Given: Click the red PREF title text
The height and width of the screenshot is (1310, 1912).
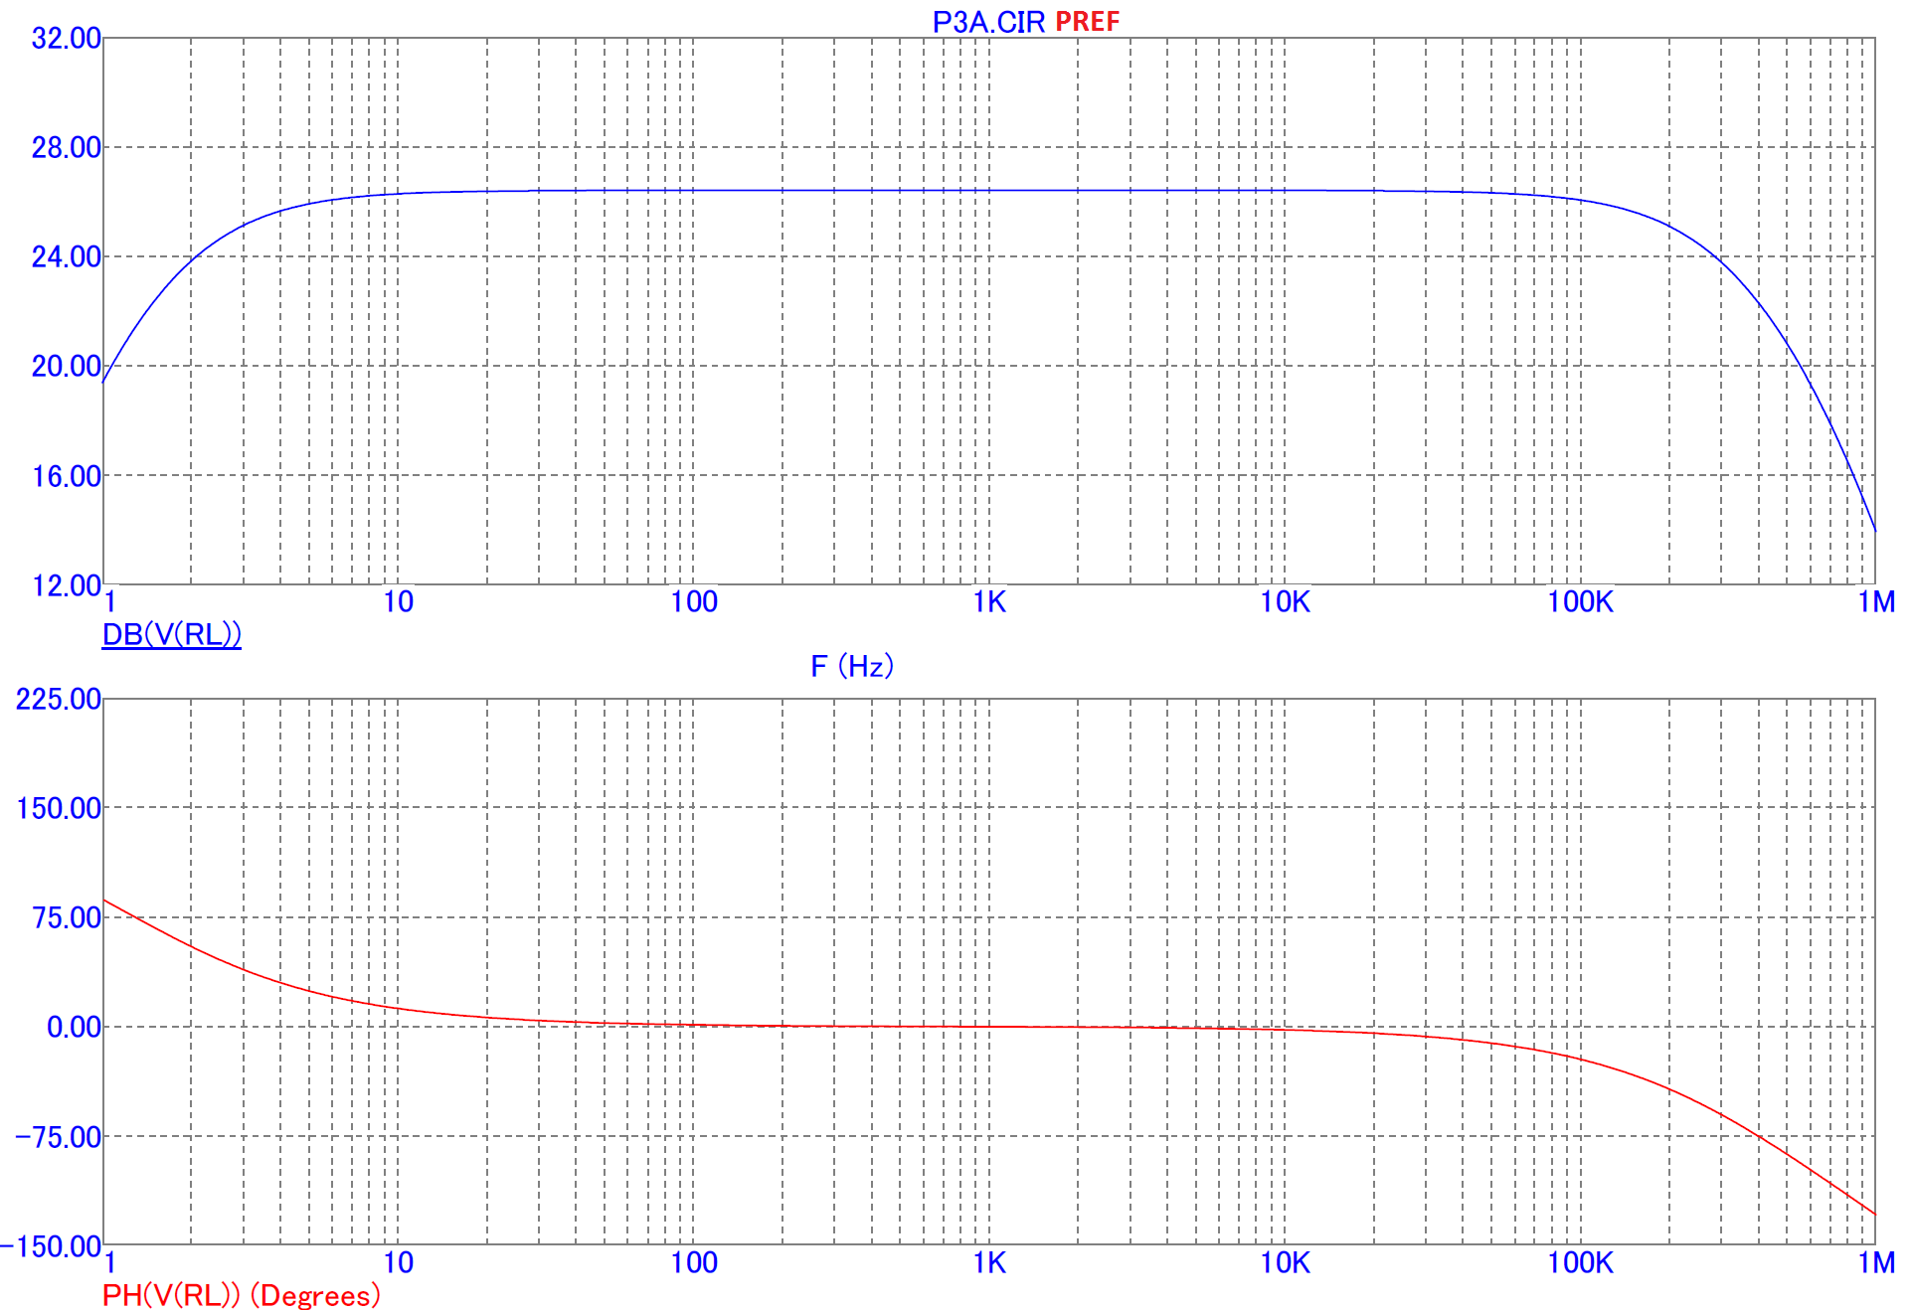Looking at the screenshot, I should pyautogui.click(x=1087, y=22).
